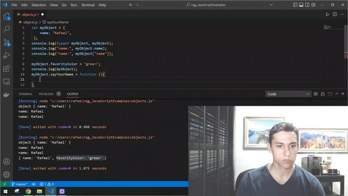Run the code with the play button
This screenshot has width=348, height=196.
[x=327, y=15]
